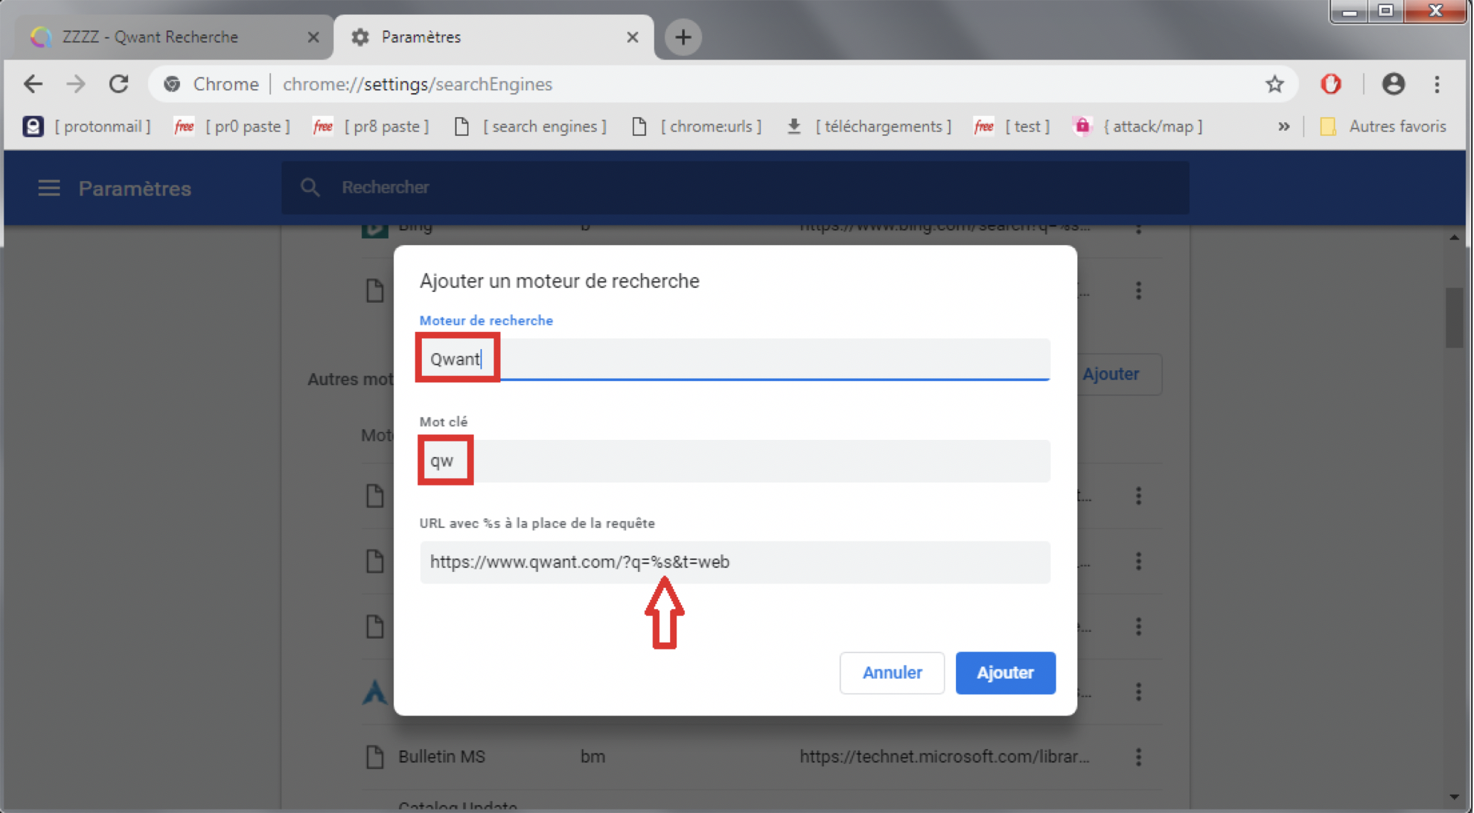
Task: Click the bm keyword text
Action: click(593, 757)
